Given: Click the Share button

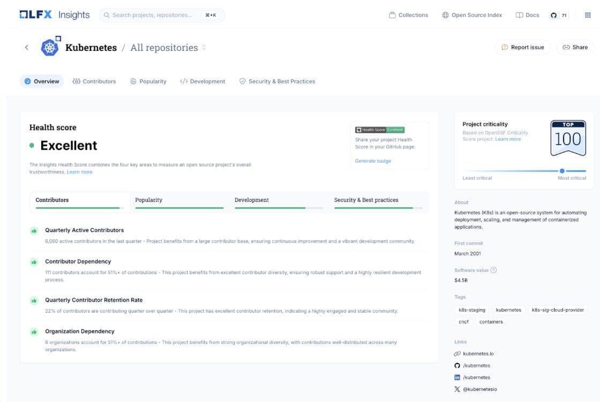Looking at the screenshot, I should pos(575,48).
